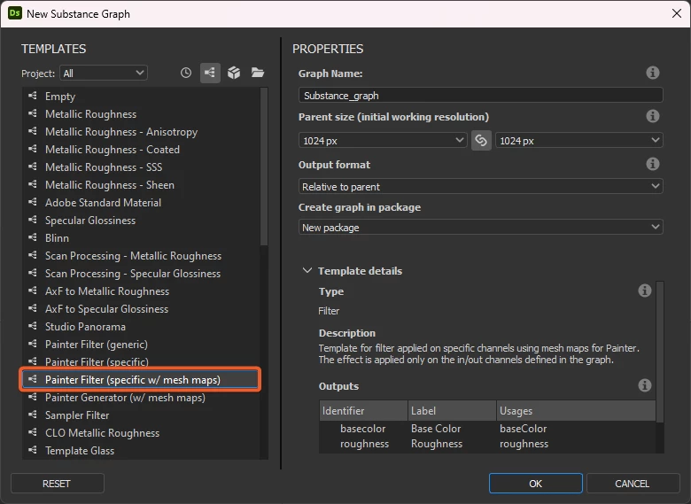Image resolution: width=691 pixels, height=504 pixels.
Task: Collapse the Template details section
Action: tap(307, 270)
